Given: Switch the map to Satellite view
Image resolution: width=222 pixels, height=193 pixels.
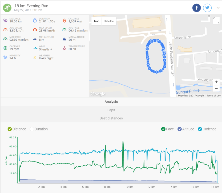Looking at the screenshot, I should coord(109,21).
